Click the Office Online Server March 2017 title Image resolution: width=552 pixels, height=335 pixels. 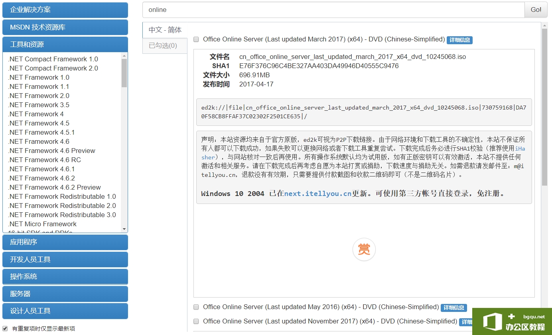pos(324,39)
